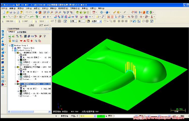This screenshot has width=189, height=121.
Task: Collapse the Toolpath Group 1 node
Action: [x=12, y=50]
